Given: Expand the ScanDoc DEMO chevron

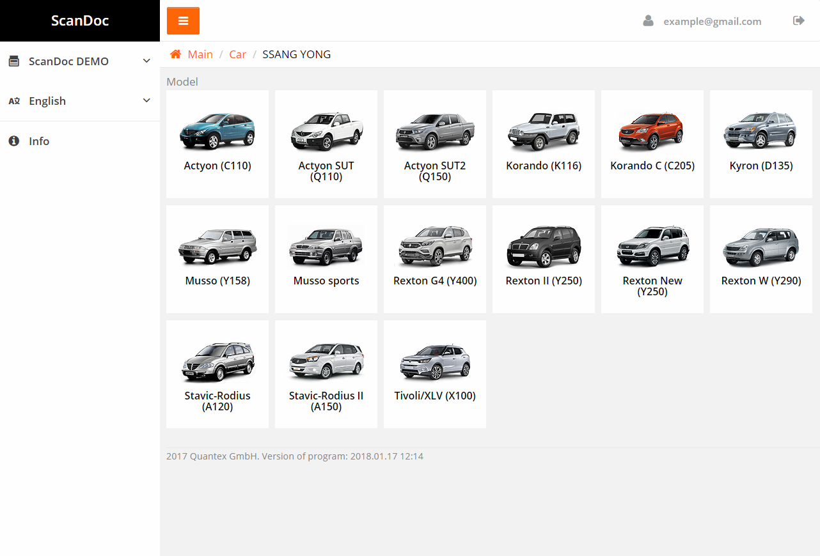Looking at the screenshot, I should pyautogui.click(x=146, y=61).
